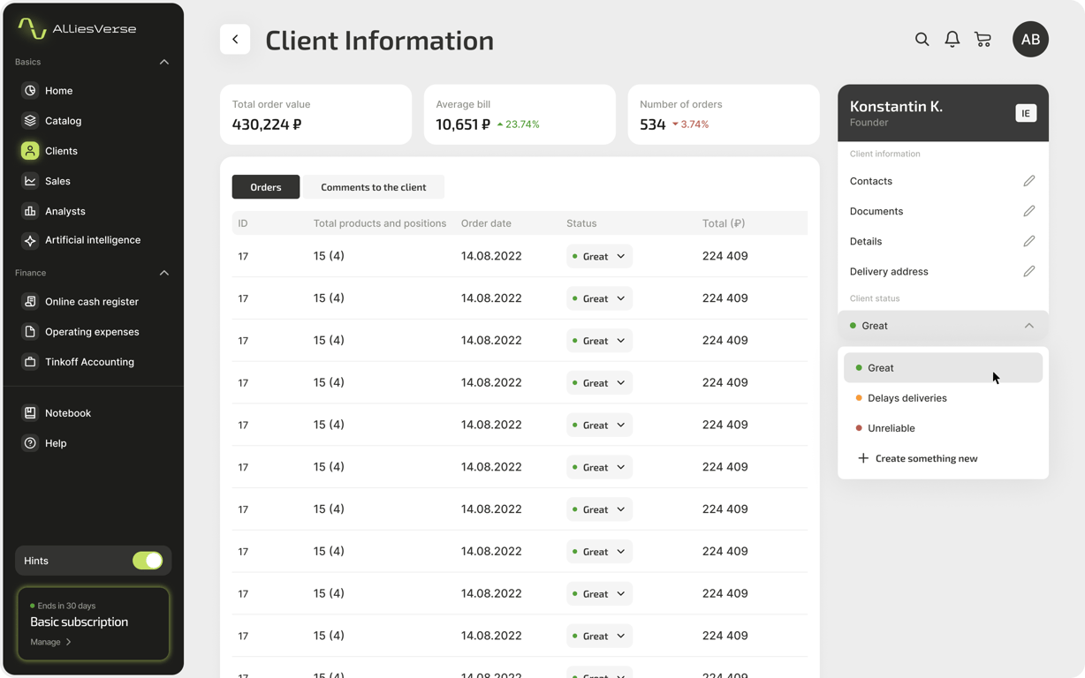Click the Clients person icon

click(x=30, y=151)
